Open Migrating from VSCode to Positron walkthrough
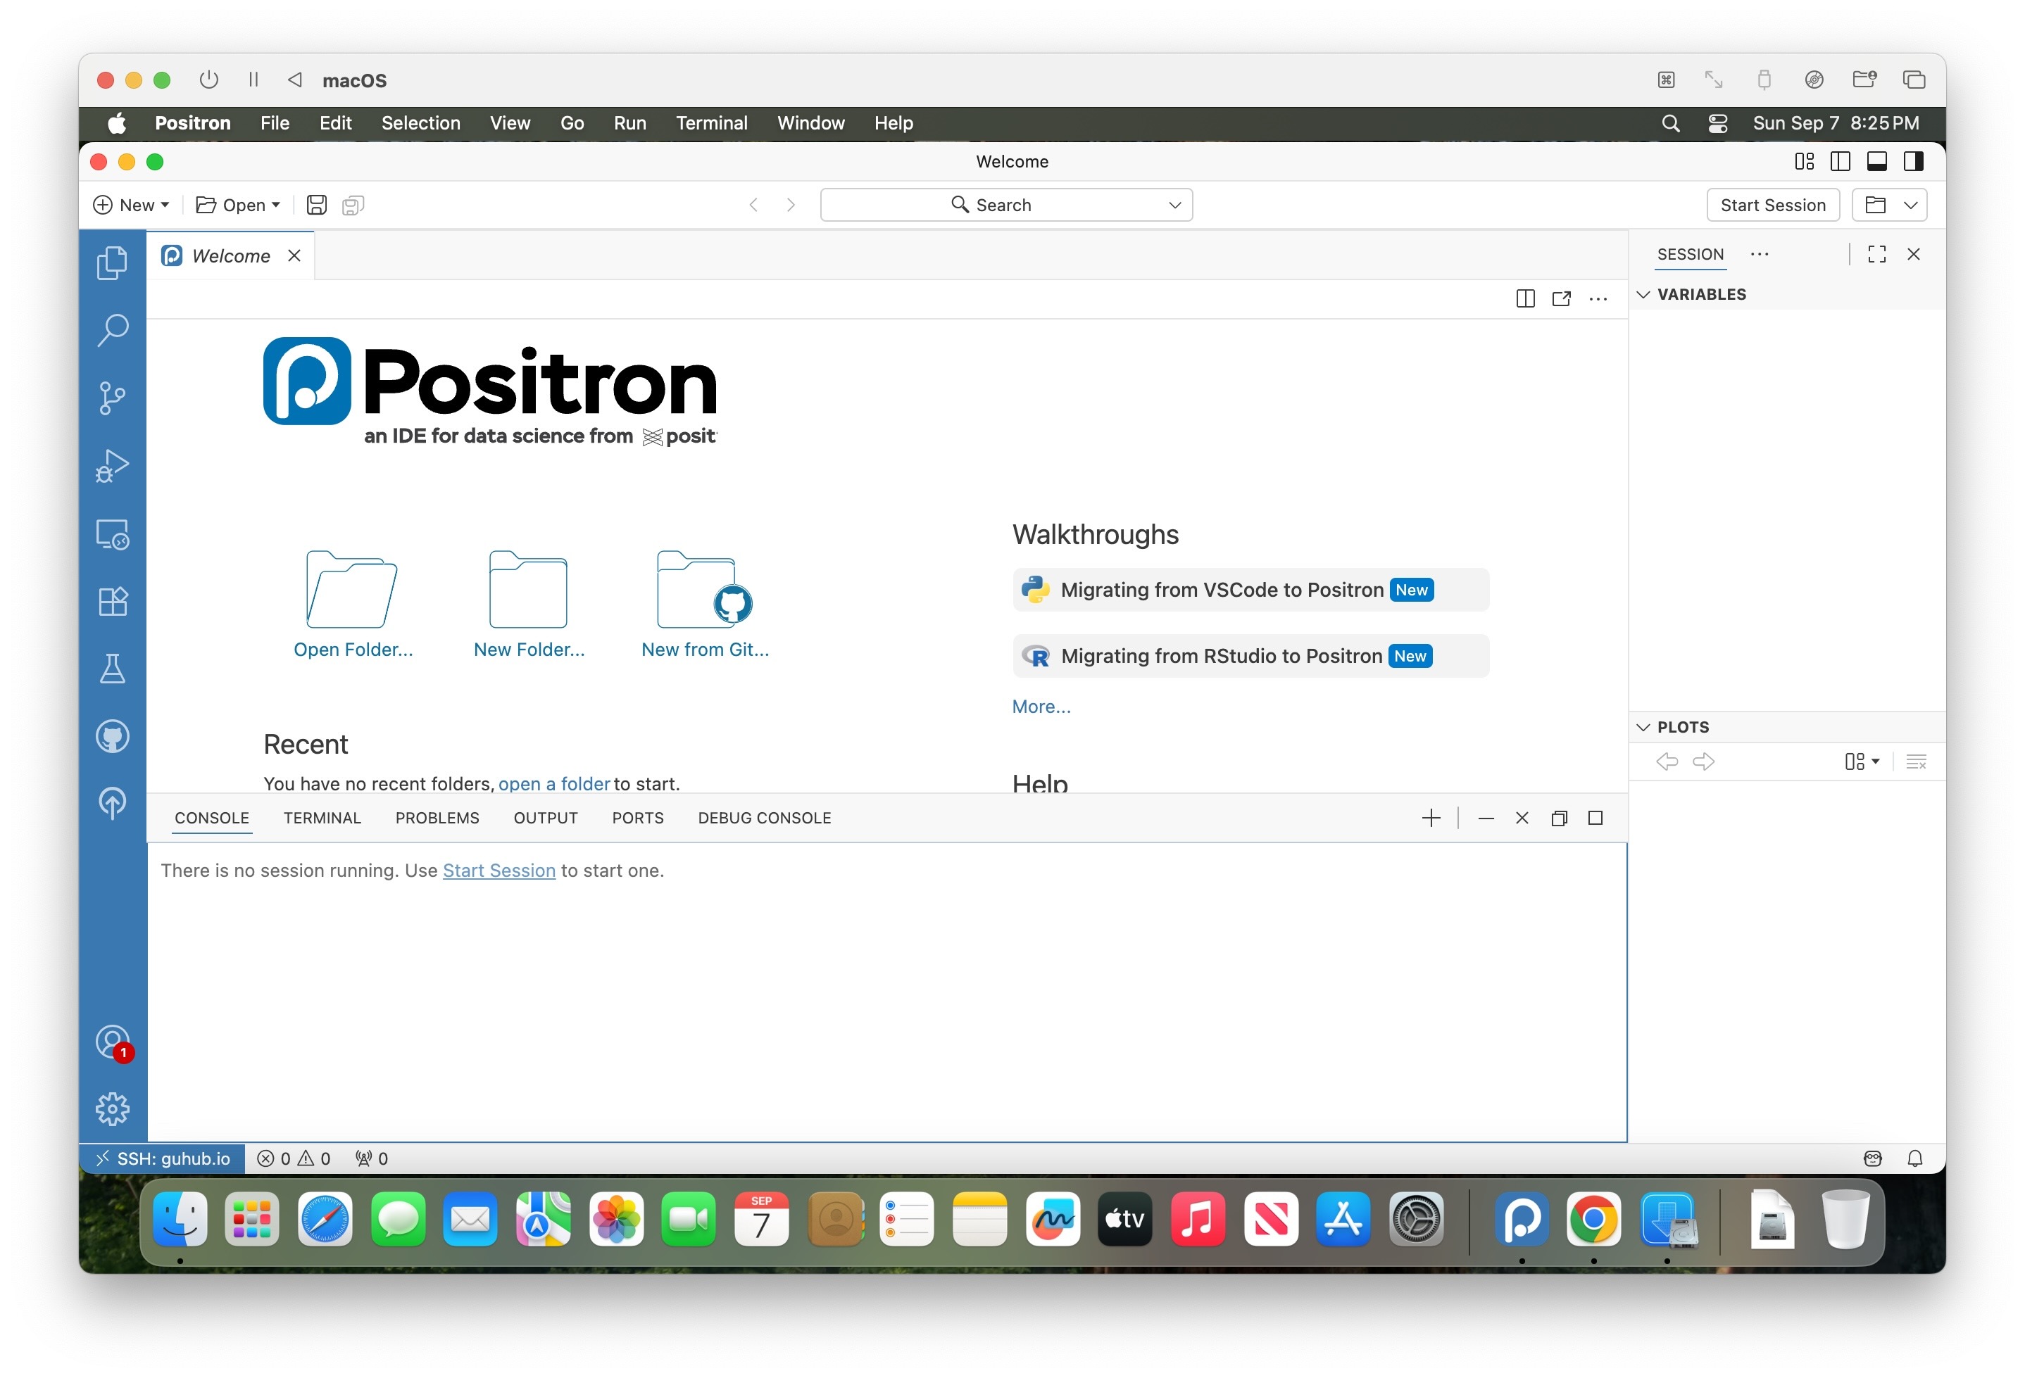Screen dimensions: 2025x1378 [1250, 590]
